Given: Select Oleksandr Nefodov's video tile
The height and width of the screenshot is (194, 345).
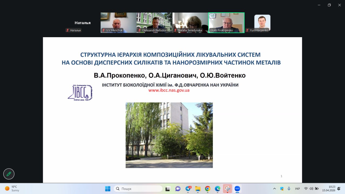Looking at the screenshot, I should [x=154, y=23].
